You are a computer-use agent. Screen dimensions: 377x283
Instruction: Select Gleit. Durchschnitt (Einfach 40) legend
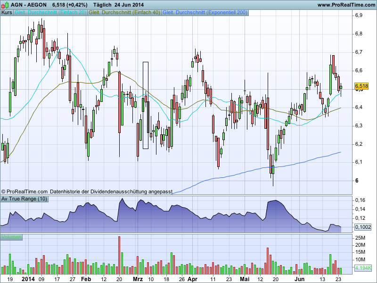pyautogui.click(x=124, y=12)
